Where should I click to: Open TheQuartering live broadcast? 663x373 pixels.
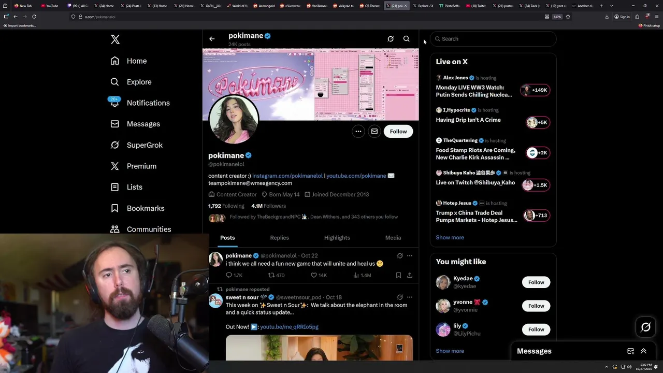pyautogui.click(x=493, y=150)
